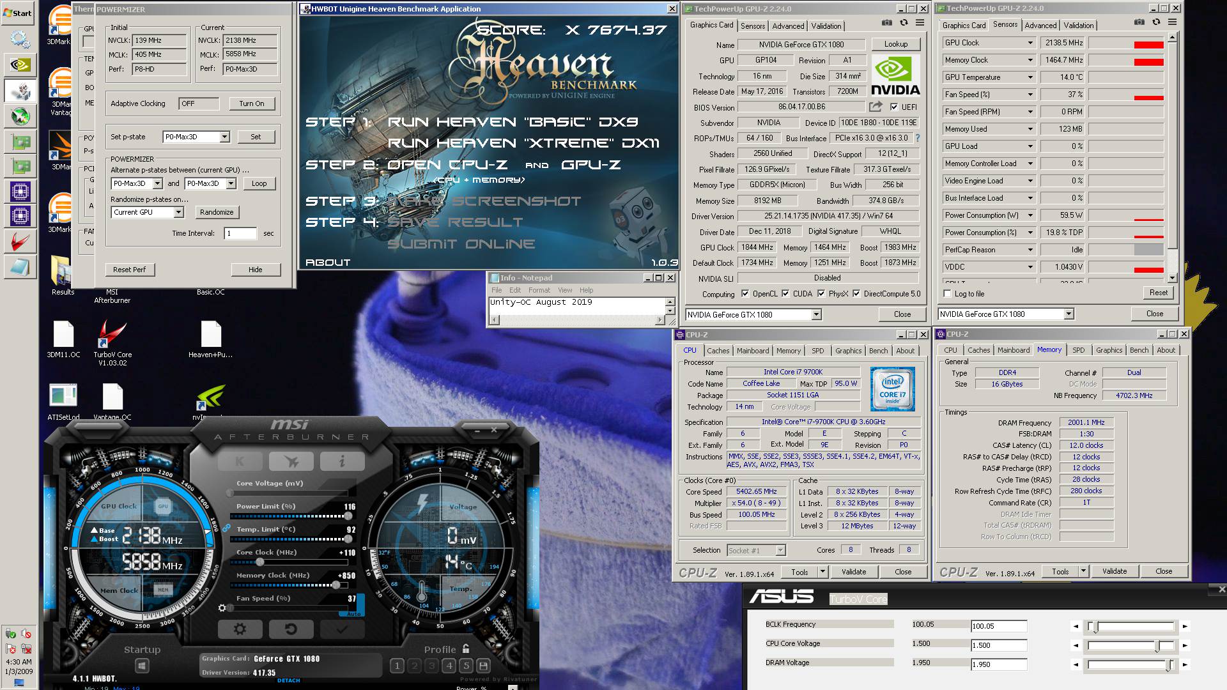Click the Core Clock slider handle
This screenshot has height=690, width=1227.
(x=260, y=562)
